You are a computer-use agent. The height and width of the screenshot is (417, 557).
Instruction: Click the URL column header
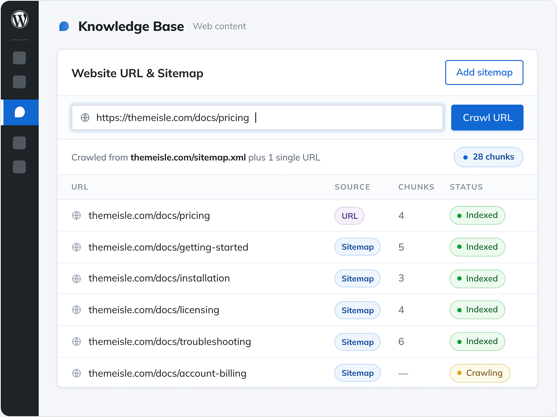pos(80,187)
